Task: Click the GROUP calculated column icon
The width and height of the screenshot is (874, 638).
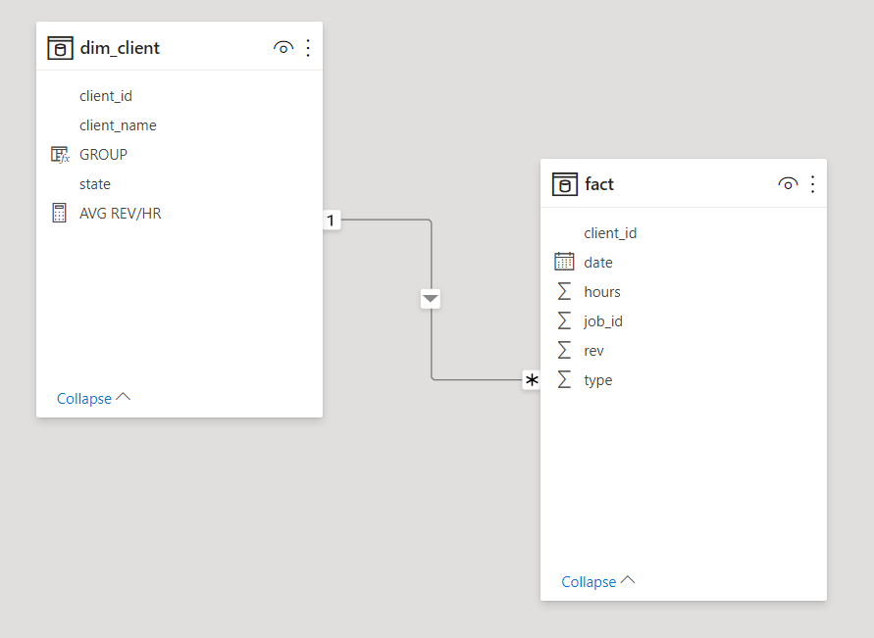Action: pos(60,155)
